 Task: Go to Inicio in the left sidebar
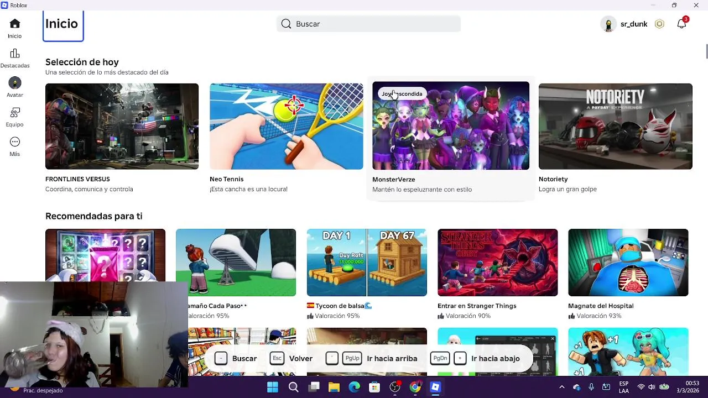point(15,29)
